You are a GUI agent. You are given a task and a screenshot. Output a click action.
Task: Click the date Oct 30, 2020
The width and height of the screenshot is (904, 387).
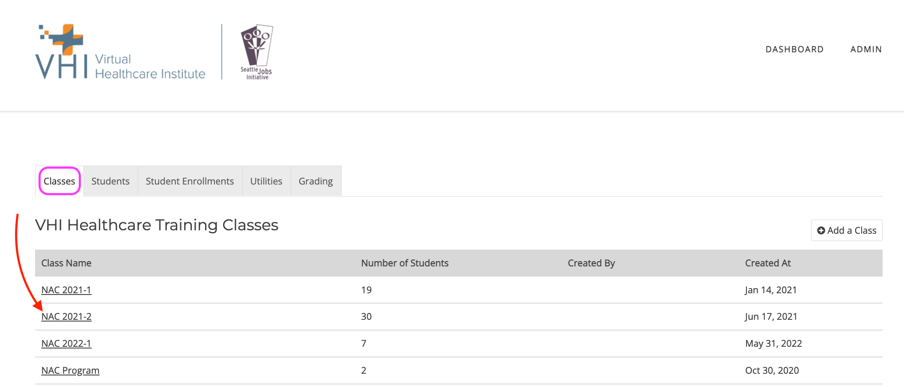pos(772,370)
